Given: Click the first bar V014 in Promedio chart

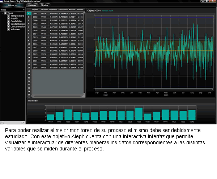Looking at the screenshot, I should (x=50, y=117).
